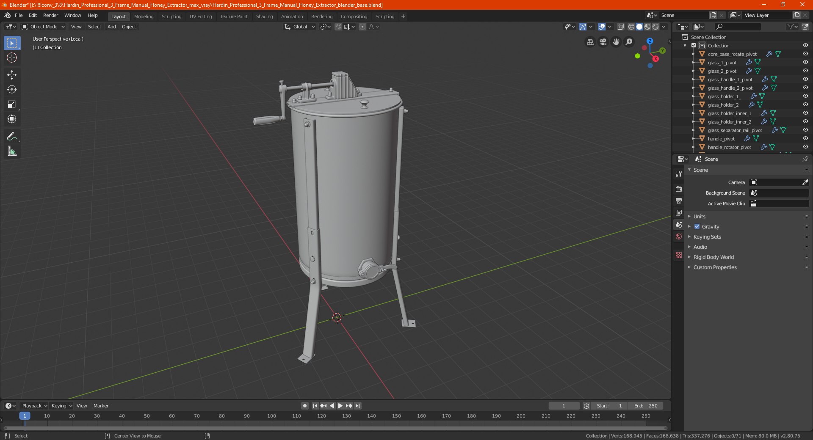813x440 pixels.
Task: Click the zoom view magnifier icon
Action: click(x=629, y=42)
